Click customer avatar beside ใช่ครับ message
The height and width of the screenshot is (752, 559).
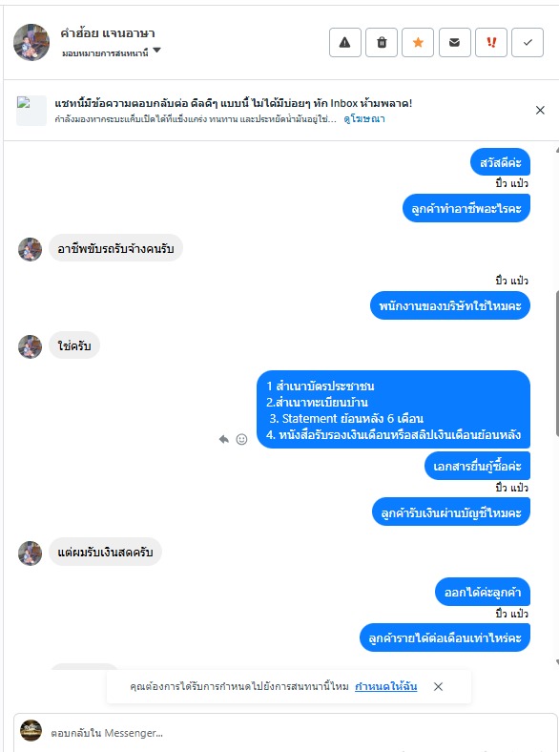(30, 346)
